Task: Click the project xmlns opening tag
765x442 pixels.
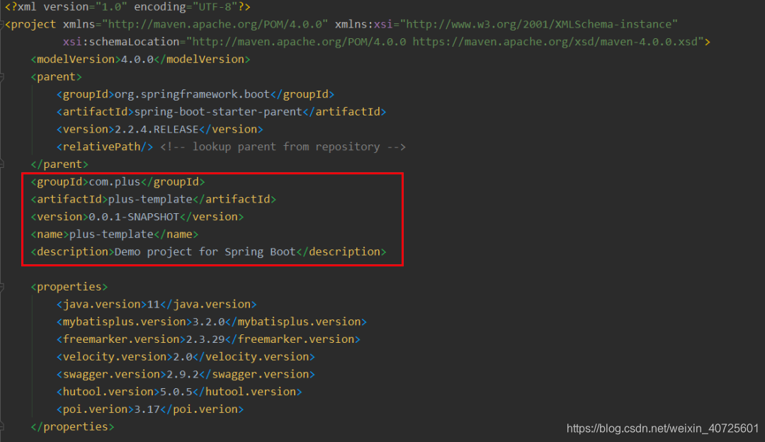Action: pos(341,24)
